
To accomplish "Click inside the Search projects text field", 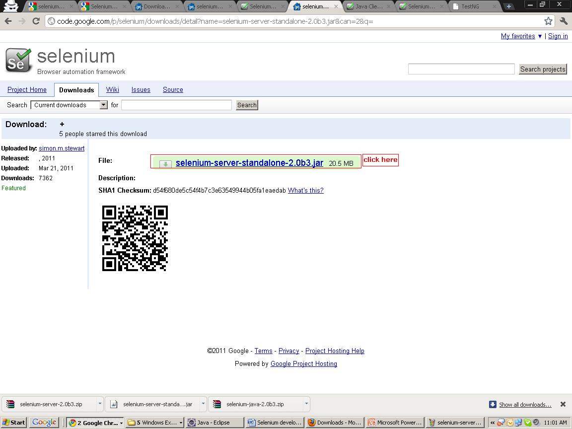I will pos(461,68).
